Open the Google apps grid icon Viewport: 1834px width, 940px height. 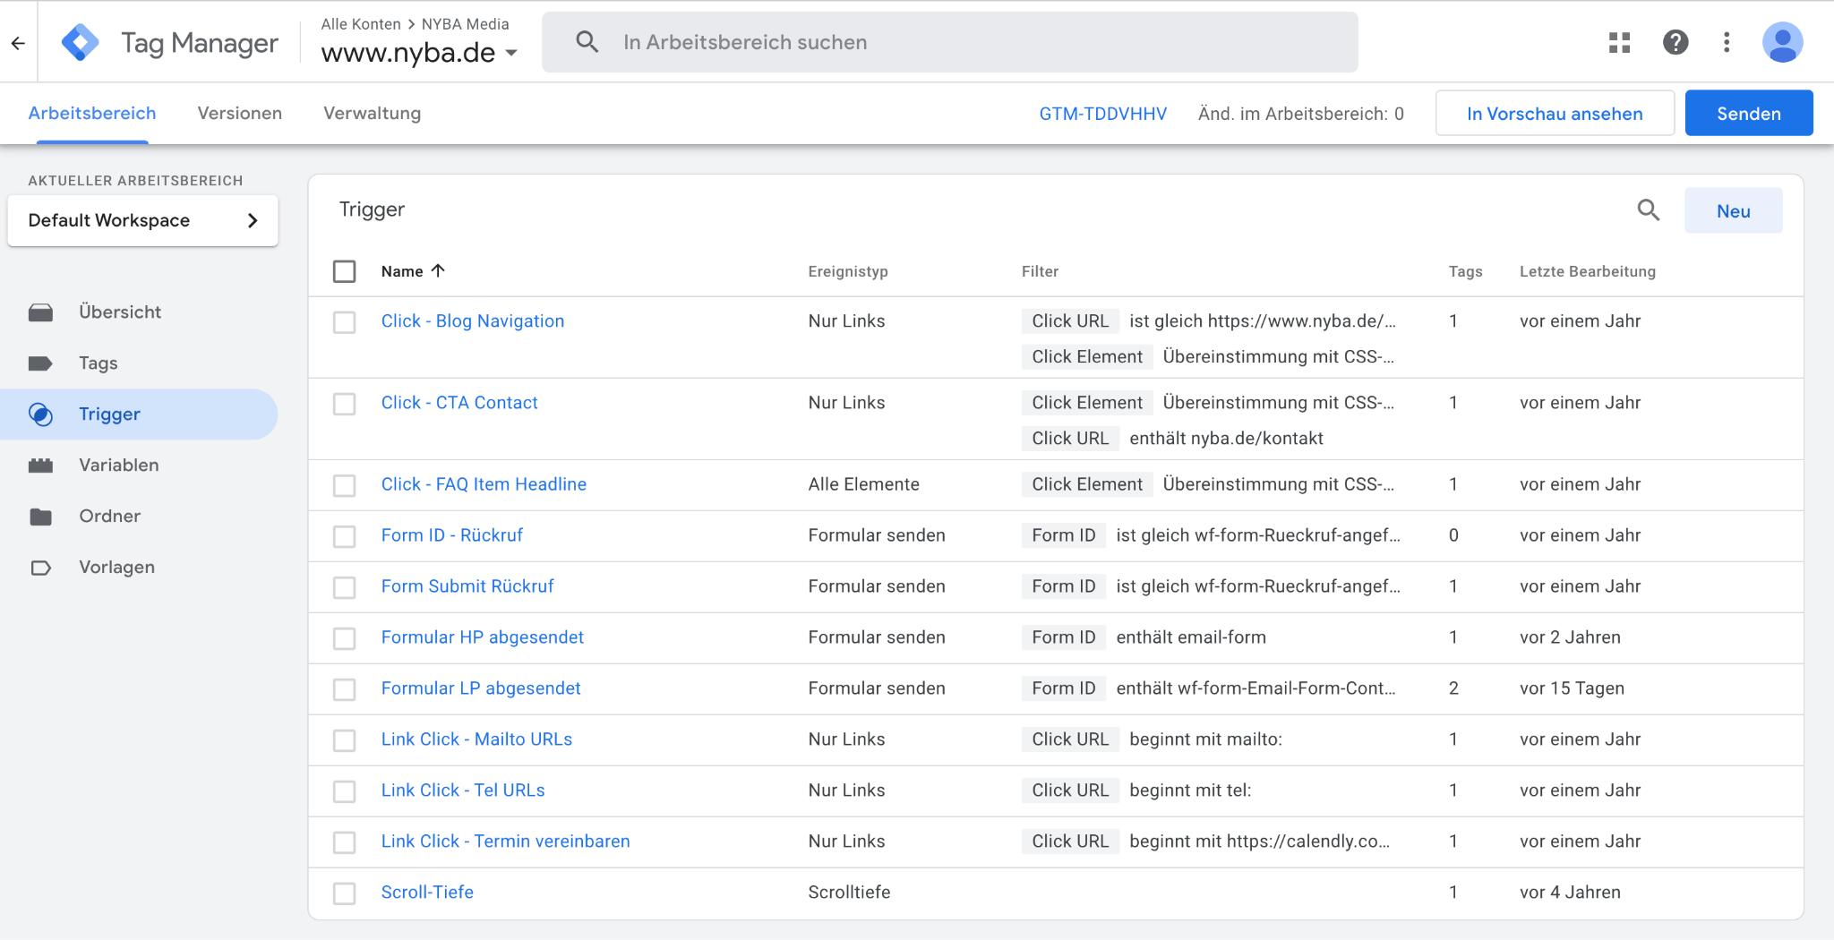click(x=1619, y=42)
